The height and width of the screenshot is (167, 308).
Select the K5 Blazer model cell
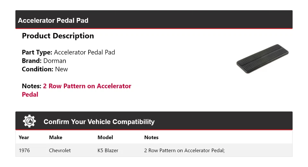(108, 150)
